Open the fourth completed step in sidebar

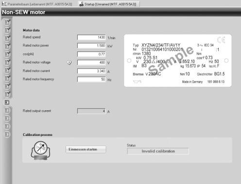coord(7,46)
